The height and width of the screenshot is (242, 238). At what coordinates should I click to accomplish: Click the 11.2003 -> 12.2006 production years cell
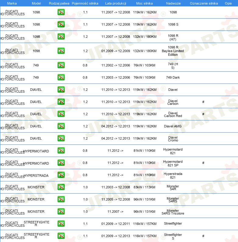[x=116, y=77]
